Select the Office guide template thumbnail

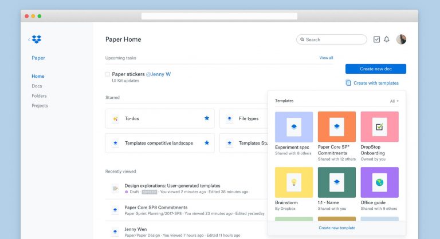[x=379, y=182]
